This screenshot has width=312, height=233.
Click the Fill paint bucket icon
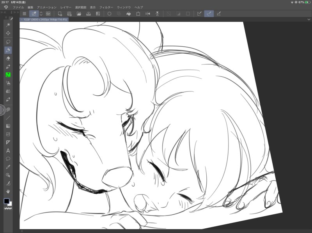click(129, 14)
